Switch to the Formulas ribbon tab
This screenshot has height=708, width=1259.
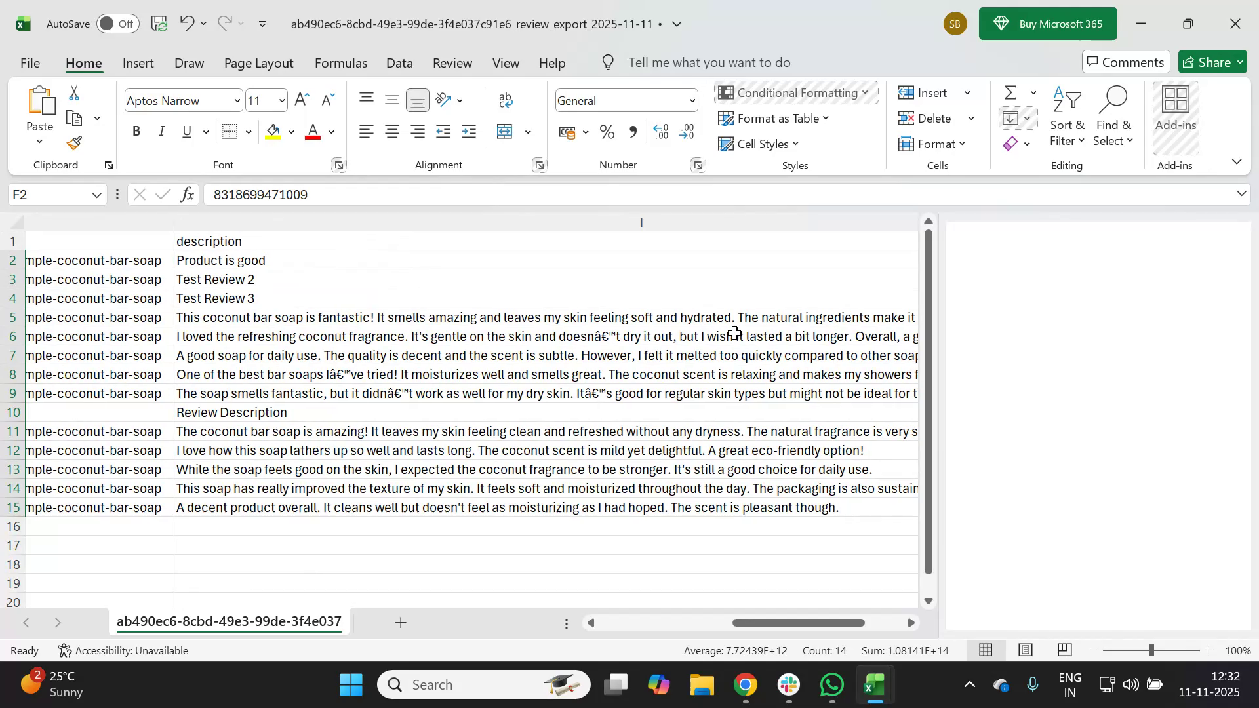[340, 62]
